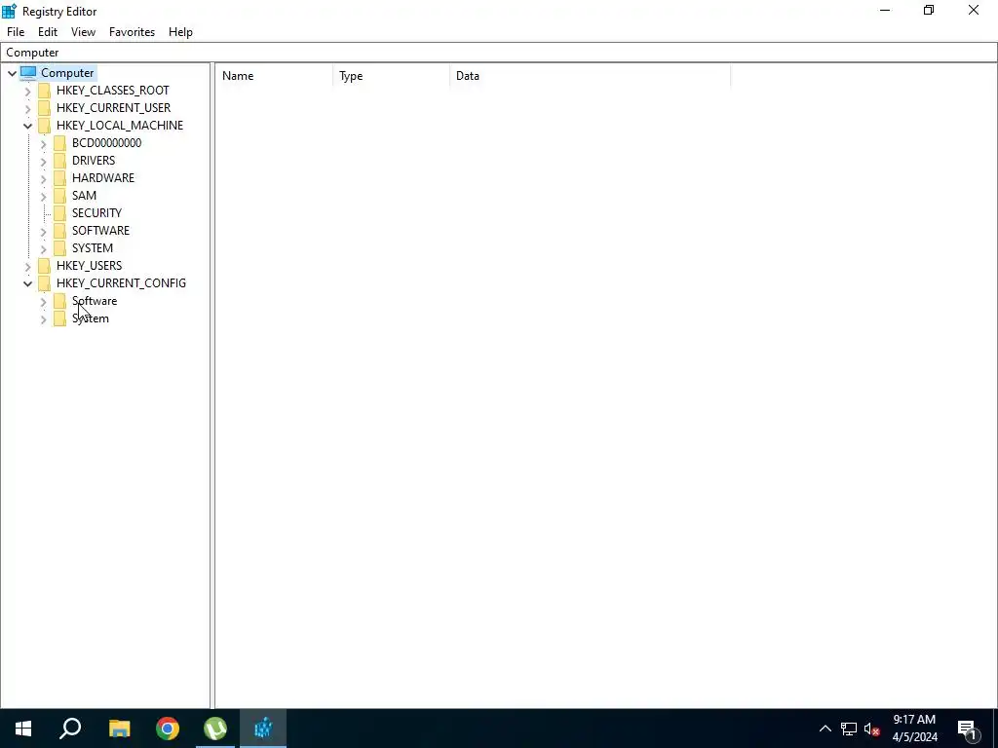Click the Registry Editor title bar icon
The image size is (998, 748).
pyautogui.click(x=9, y=11)
